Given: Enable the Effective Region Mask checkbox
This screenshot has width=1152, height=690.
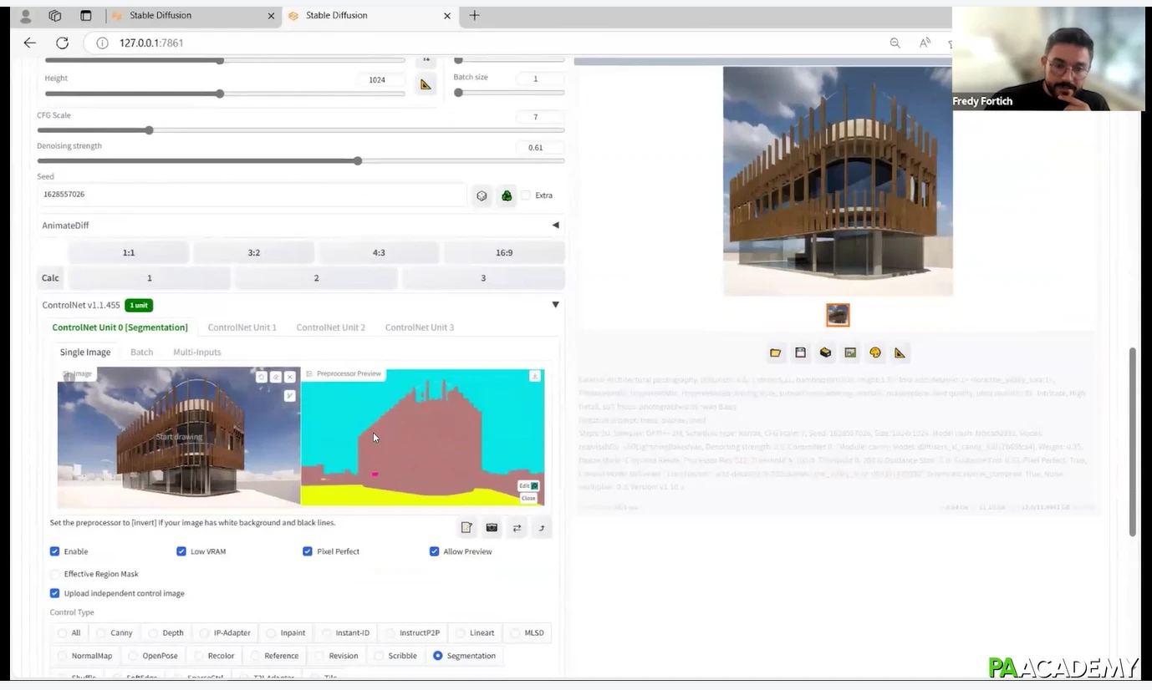Looking at the screenshot, I should (54, 574).
